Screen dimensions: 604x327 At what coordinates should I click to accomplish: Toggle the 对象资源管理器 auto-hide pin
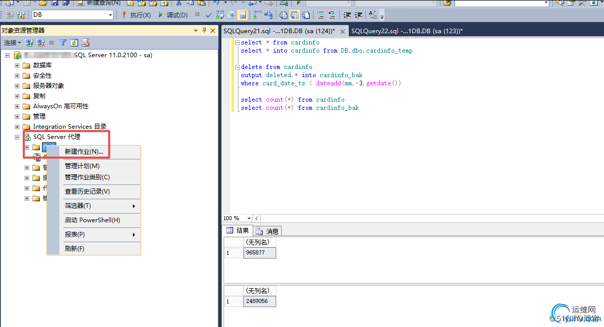click(x=204, y=30)
